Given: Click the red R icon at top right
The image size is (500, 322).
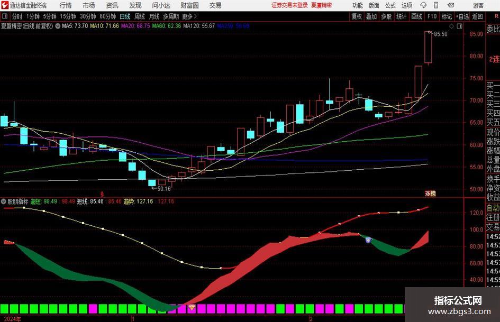Looking at the screenshot, I should (x=496, y=16).
